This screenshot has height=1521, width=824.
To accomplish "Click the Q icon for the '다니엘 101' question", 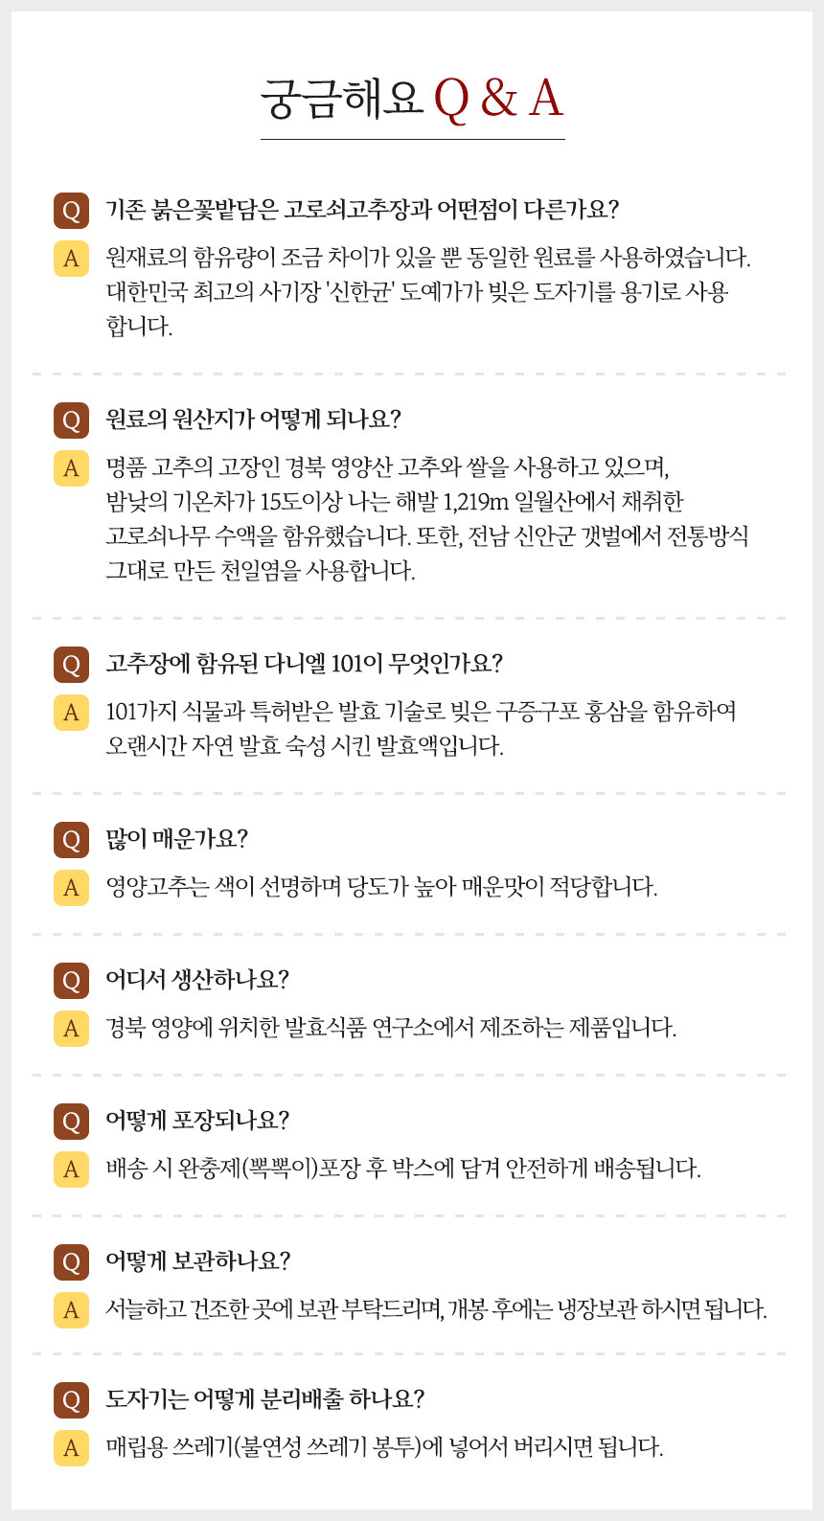I will (x=71, y=665).
